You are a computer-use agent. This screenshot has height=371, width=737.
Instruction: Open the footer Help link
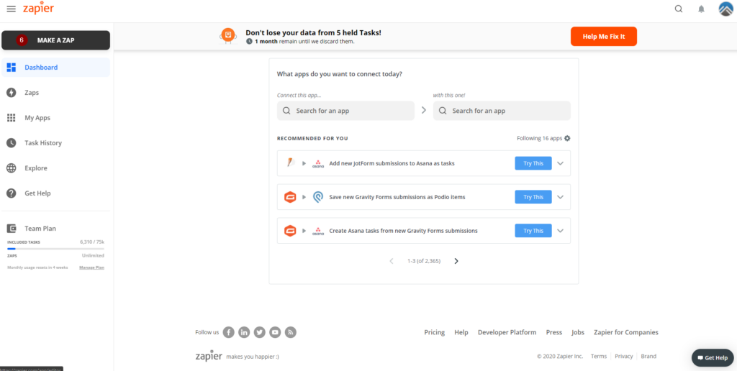coord(461,332)
